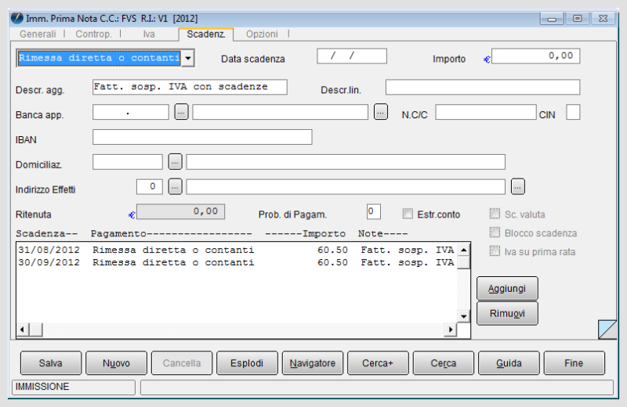Open lookup button at end of Indirizzo Effetti row
Viewport: 627px width, 407px height.
(x=518, y=186)
